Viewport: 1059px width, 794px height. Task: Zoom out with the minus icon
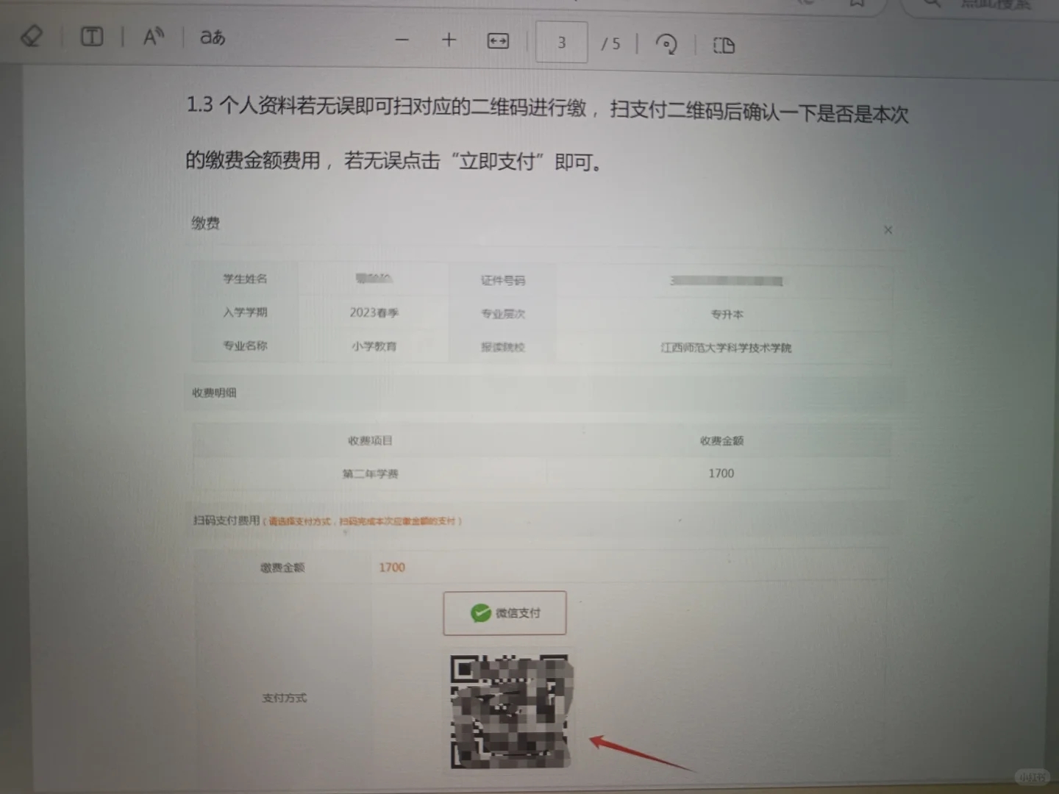[x=402, y=40]
